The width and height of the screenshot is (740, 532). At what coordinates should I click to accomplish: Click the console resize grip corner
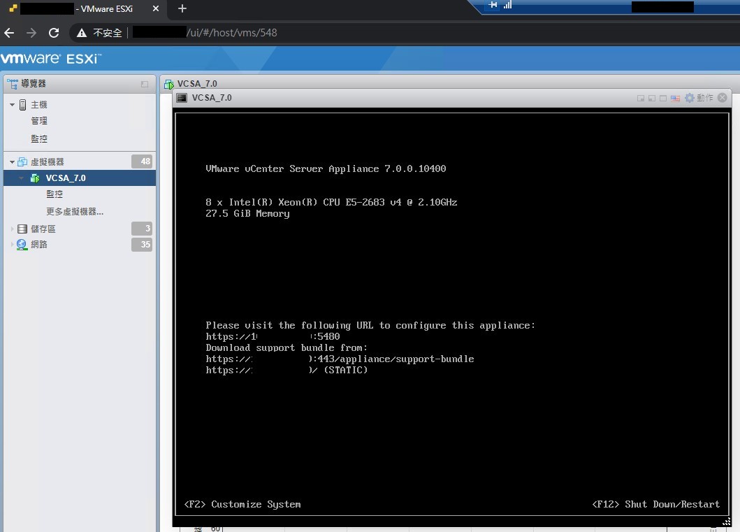point(726,522)
